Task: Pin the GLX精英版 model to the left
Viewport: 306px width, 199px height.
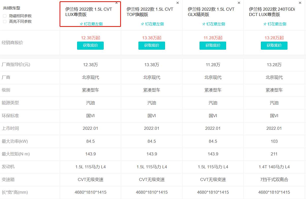Action: click(213, 24)
